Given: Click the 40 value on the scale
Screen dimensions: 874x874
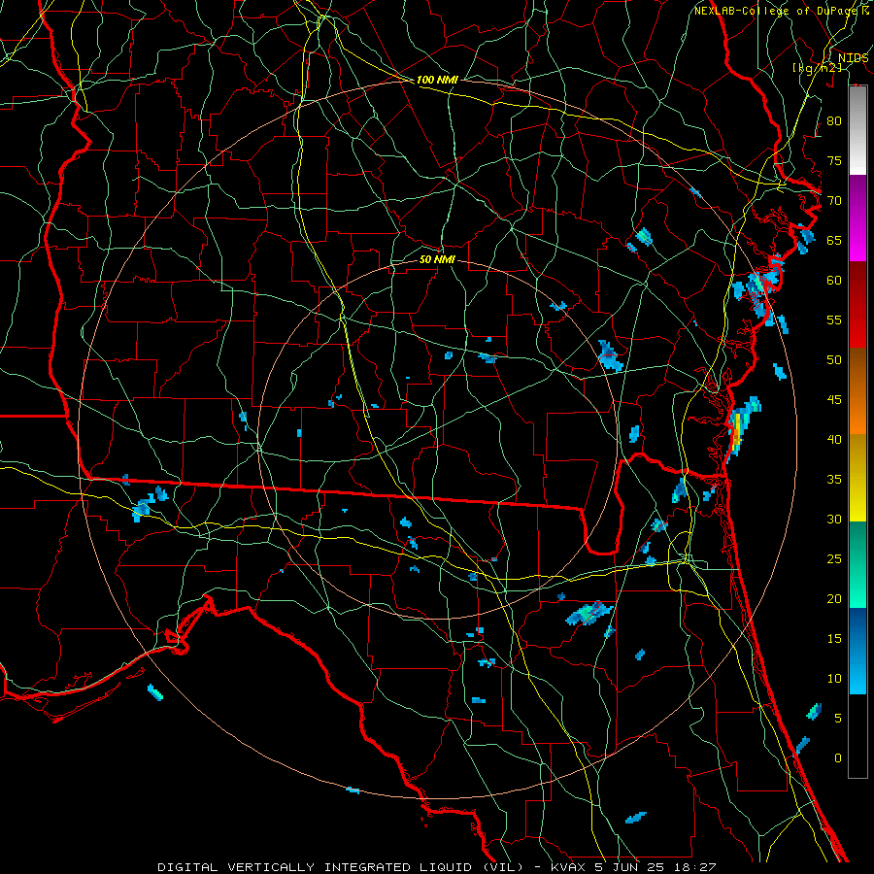Looking at the screenshot, I should [x=834, y=439].
